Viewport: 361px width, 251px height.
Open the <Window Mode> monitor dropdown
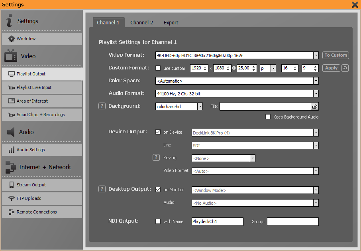coord(316,190)
